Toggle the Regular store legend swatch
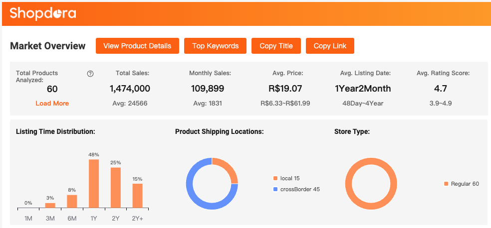The image size is (491, 228). click(x=446, y=184)
